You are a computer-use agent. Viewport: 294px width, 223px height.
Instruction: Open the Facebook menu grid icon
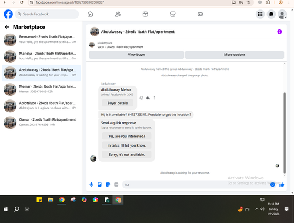pos(260,14)
